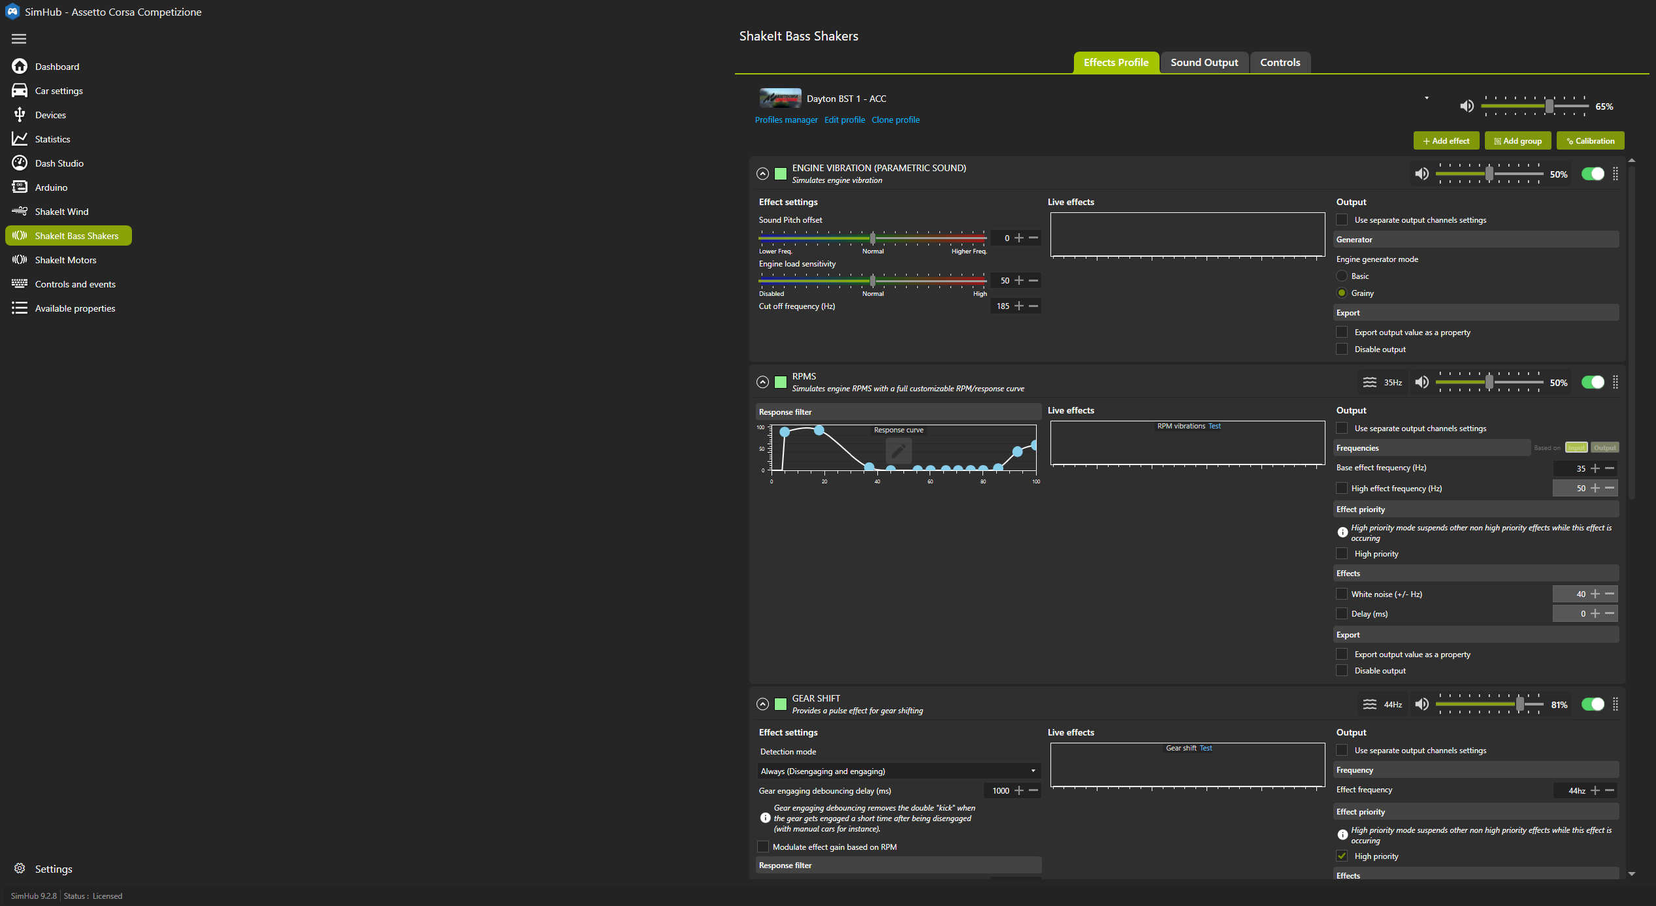Select Basic engine generator mode
The height and width of the screenshot is (906, 1656).
pyautogui.click(x=1342, y=276)
